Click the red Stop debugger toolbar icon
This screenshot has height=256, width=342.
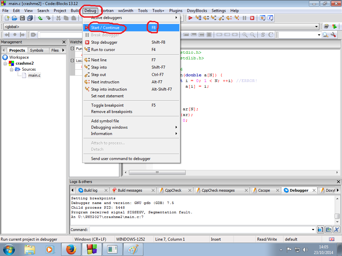252,18
